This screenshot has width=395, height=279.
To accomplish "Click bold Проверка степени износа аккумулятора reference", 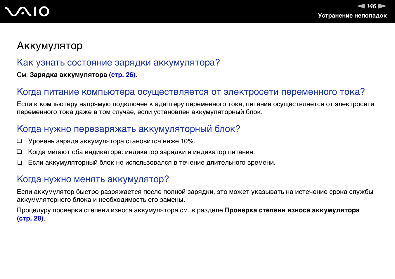I will (292, 210).
